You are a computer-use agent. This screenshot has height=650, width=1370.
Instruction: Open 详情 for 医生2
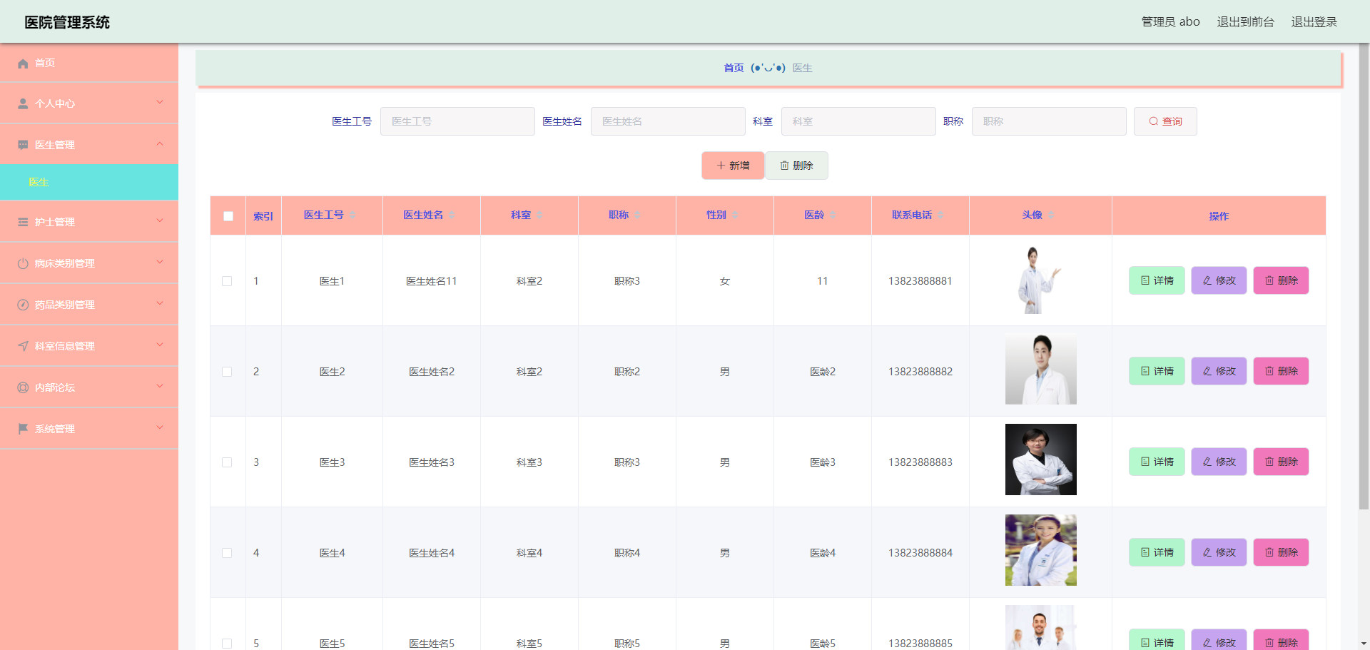(1157, 371)
